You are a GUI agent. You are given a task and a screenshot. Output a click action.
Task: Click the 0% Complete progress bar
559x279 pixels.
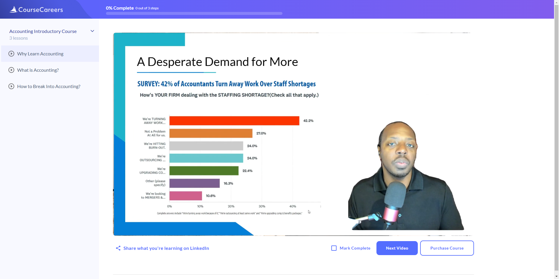[194, 13]
